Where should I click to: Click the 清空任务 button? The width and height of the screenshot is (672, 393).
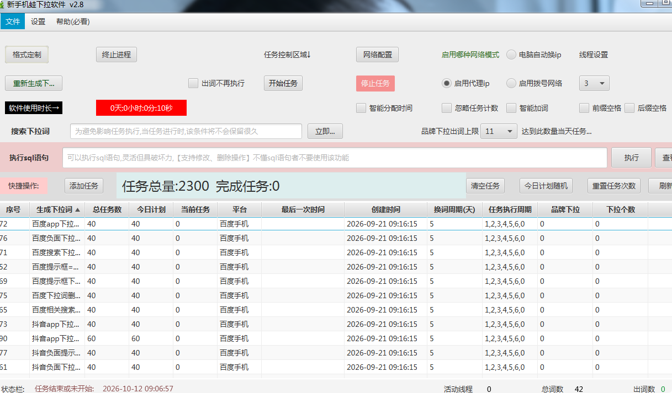pyautogui.click(x=485, y=186)
